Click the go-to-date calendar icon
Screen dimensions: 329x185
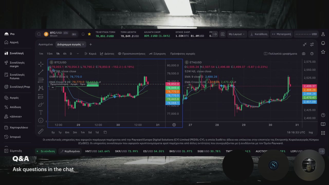point(105,132)
